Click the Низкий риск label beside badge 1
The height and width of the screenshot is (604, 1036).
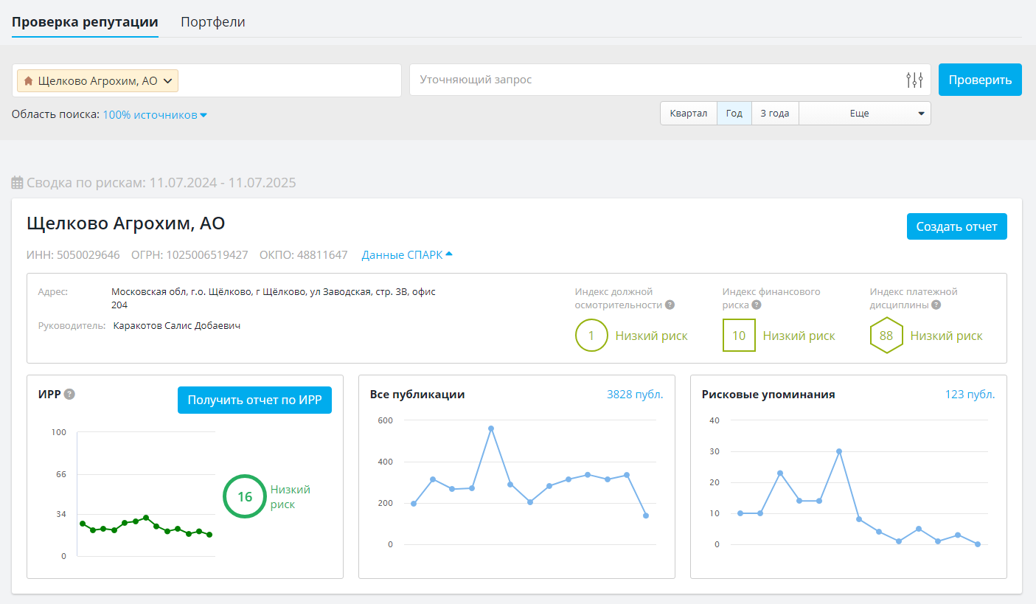(x=651, y=336)
